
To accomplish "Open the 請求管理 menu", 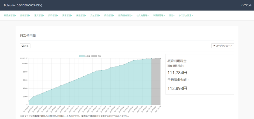I will coord(67,16).
